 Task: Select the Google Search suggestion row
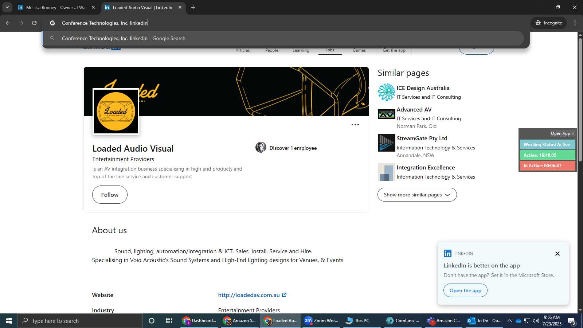283,38
